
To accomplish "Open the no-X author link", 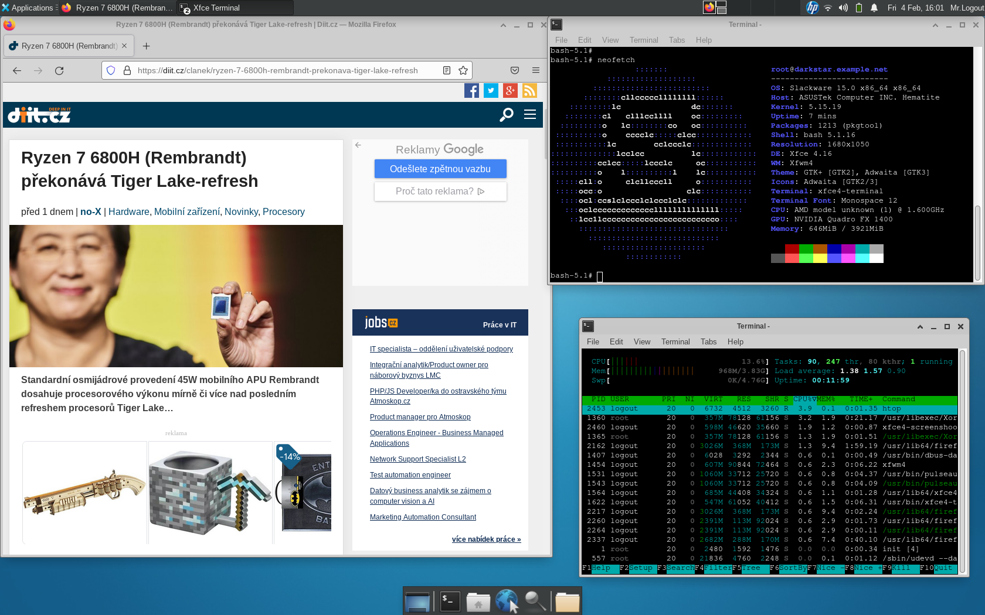I will pyautogui.click(x=91, y=211).
